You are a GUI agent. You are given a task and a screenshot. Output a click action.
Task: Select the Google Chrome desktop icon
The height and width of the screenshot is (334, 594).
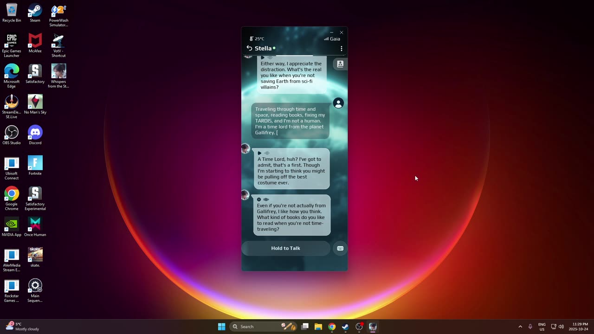[12, 199]
